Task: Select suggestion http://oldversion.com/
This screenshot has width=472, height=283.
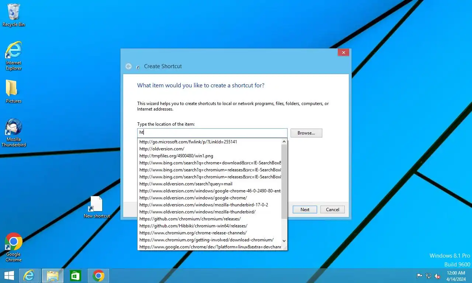Action: 209,149
